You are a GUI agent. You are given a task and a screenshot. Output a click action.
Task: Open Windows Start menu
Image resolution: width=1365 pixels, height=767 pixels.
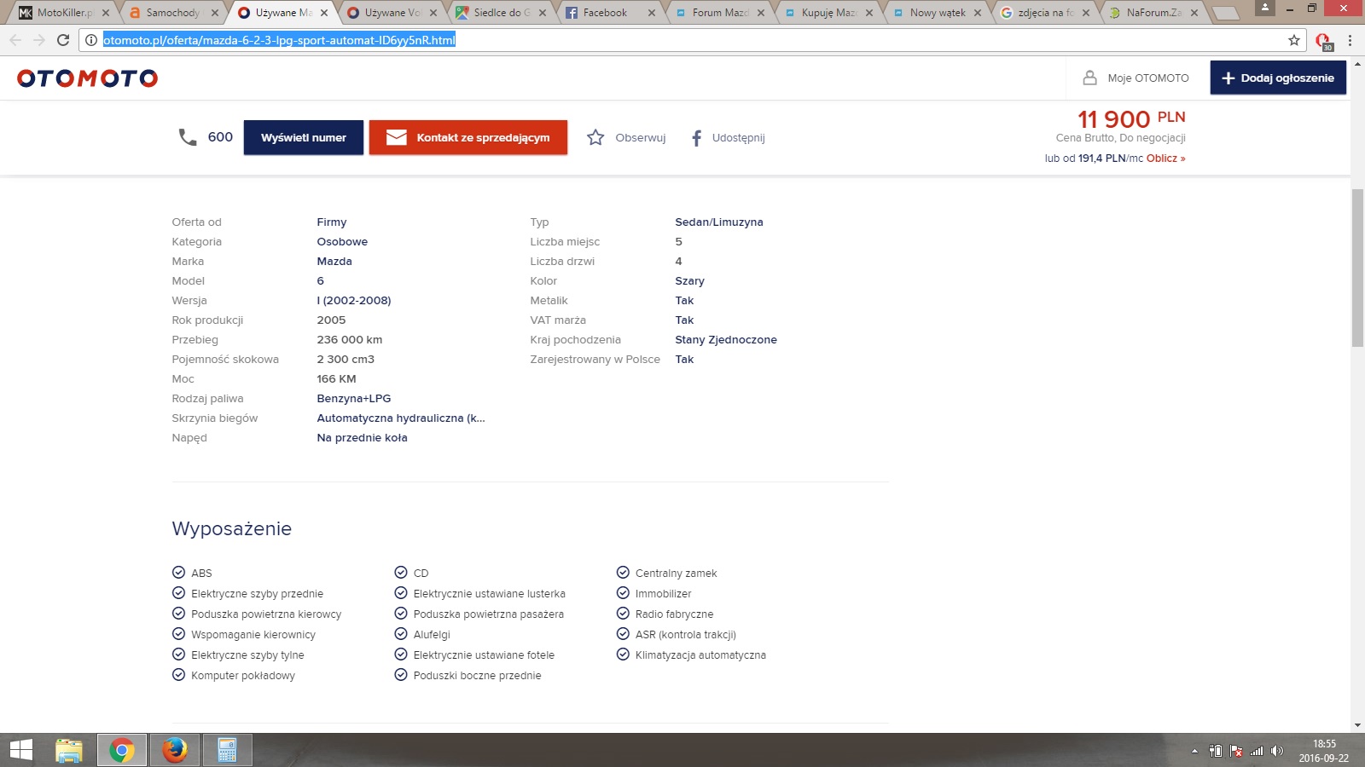20,750
